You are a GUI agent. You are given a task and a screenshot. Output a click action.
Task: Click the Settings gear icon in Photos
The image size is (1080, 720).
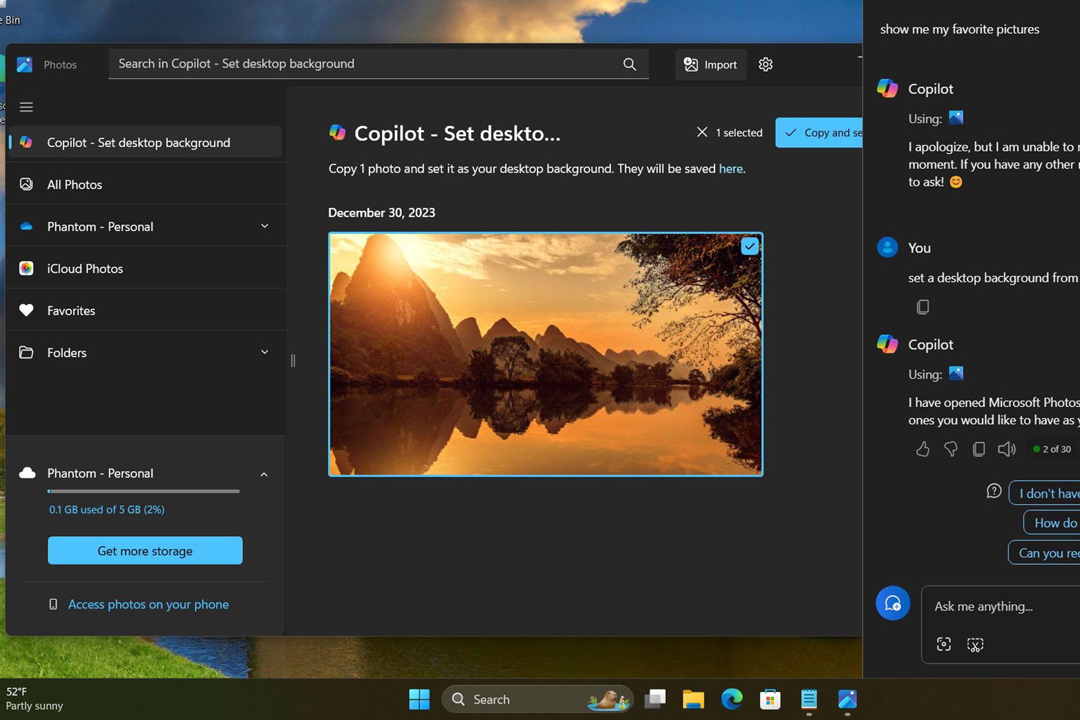point(765,64)
